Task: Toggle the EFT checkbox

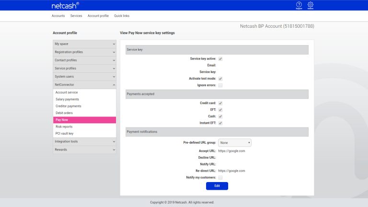Action: [220, 110]
